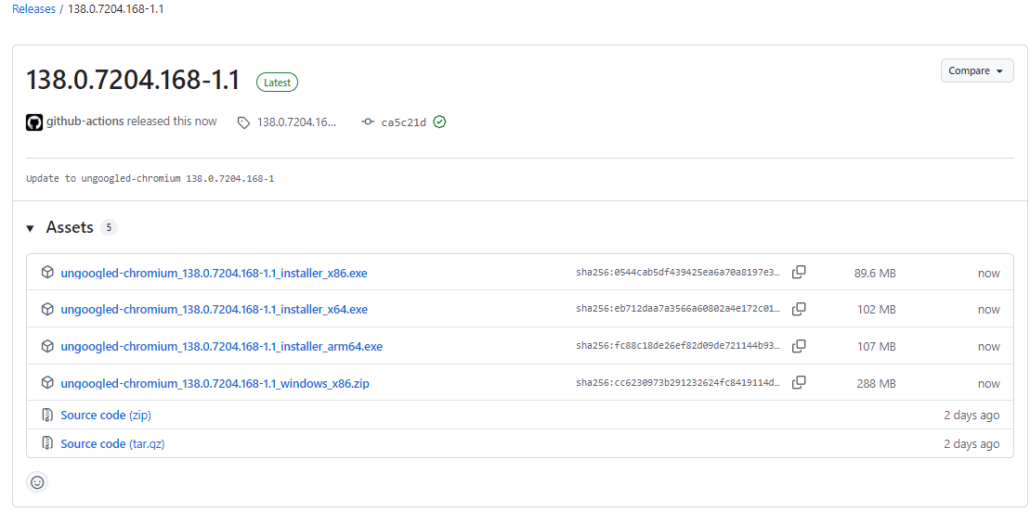Click the tag icon beside 138.0.7204.16...
Image resolution: width=1030 pixels, height=512 pixels.
(243, 122)
